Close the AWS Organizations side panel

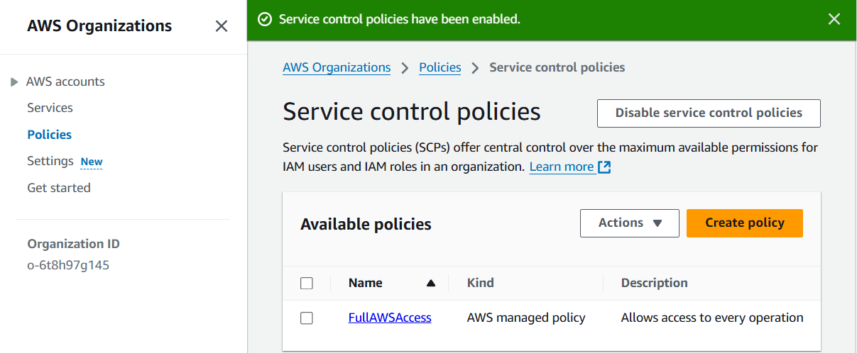pos(222,26)
